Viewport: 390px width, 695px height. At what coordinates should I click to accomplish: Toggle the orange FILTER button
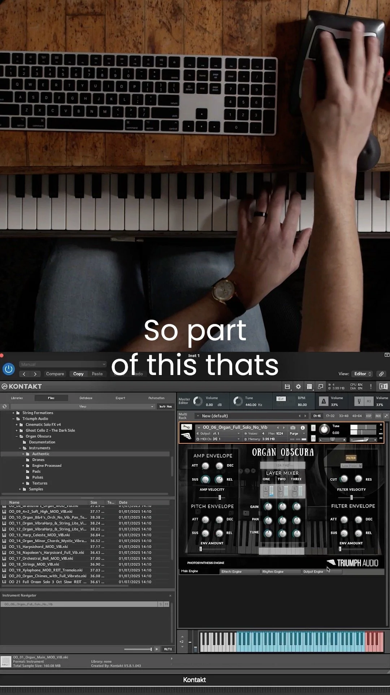351,458
